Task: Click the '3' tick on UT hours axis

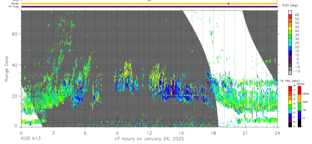Action: coord(53,133)
